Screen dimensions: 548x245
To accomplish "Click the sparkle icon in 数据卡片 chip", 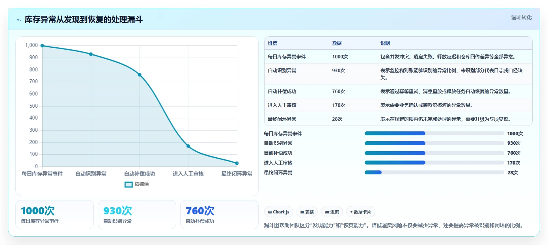I will [x=351, y=212].
